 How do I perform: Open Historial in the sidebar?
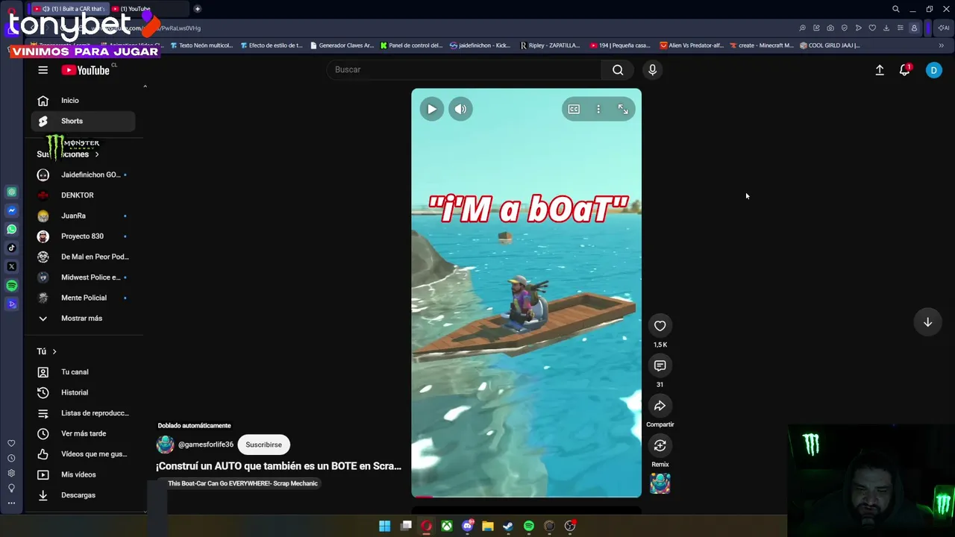83,392
